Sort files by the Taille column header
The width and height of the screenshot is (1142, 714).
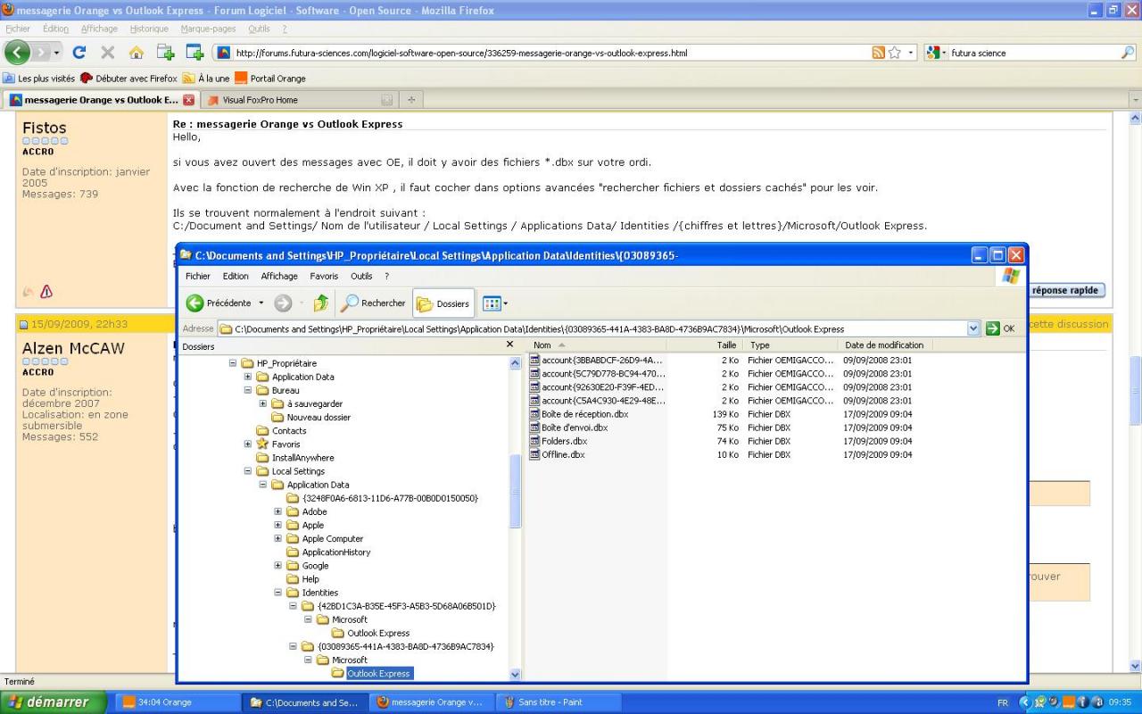pos(705,345)
